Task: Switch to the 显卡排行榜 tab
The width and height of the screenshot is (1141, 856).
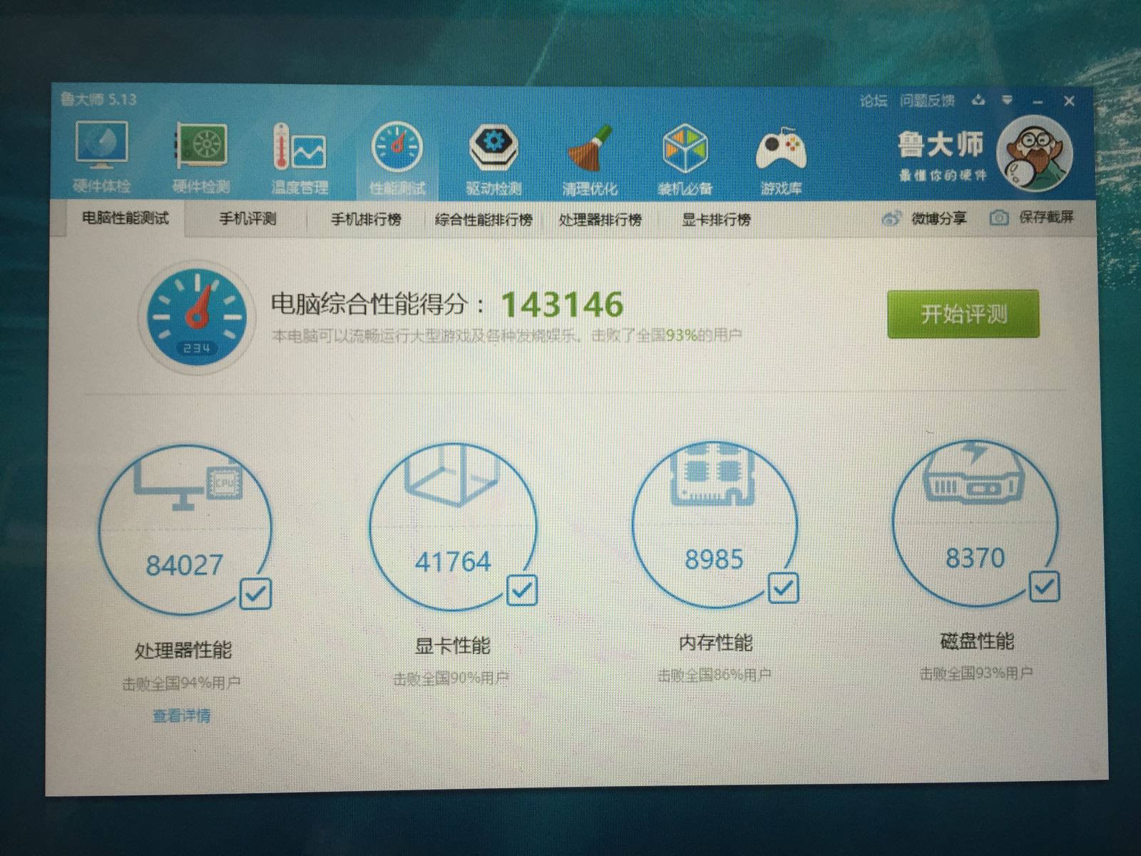Action: coord(716,220)
